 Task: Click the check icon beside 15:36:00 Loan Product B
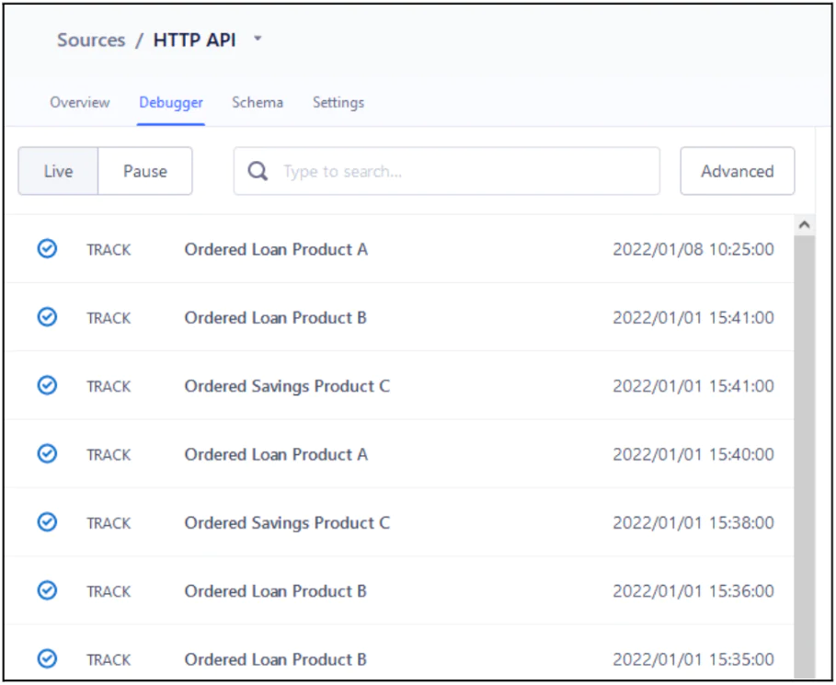[x=47, y=590]
